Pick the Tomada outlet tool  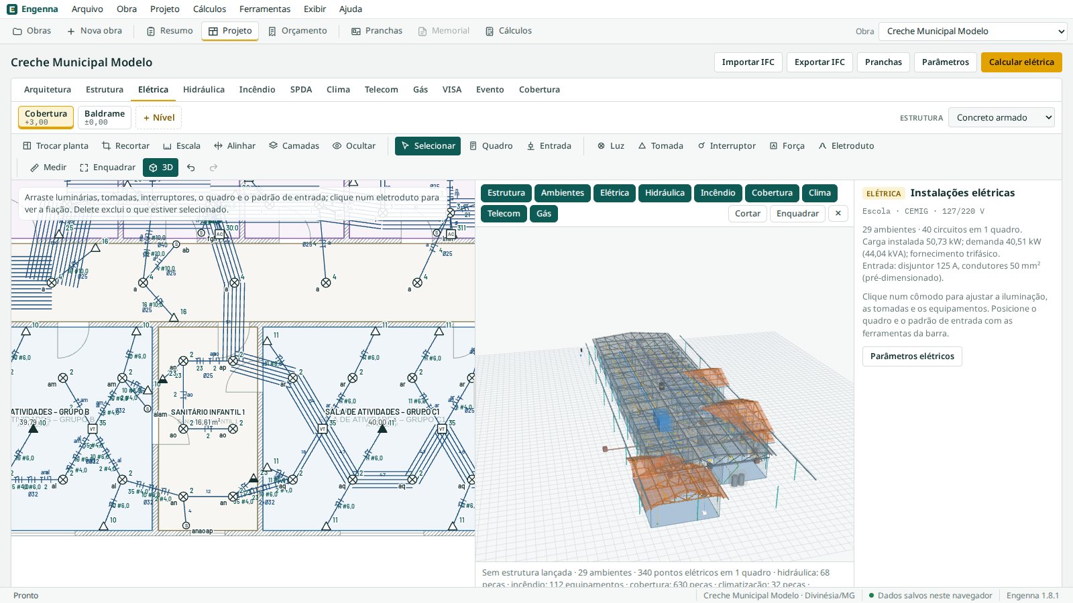point(661,146)
